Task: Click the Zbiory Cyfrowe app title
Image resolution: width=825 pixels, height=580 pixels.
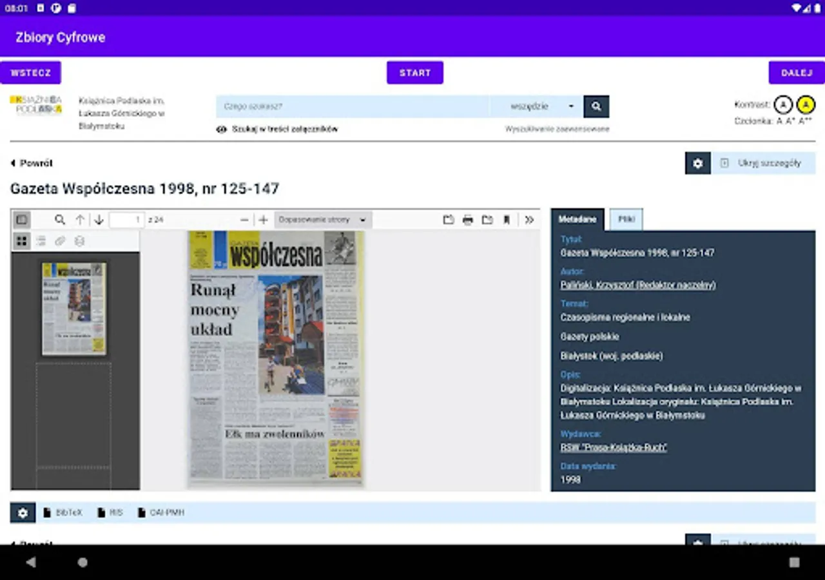Action: point(61,37)
